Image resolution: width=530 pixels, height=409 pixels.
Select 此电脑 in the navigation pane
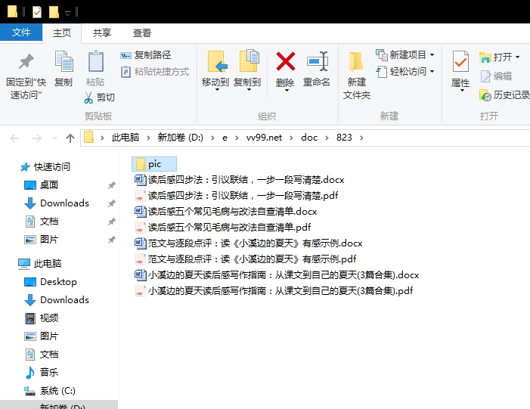pos(39,263)
